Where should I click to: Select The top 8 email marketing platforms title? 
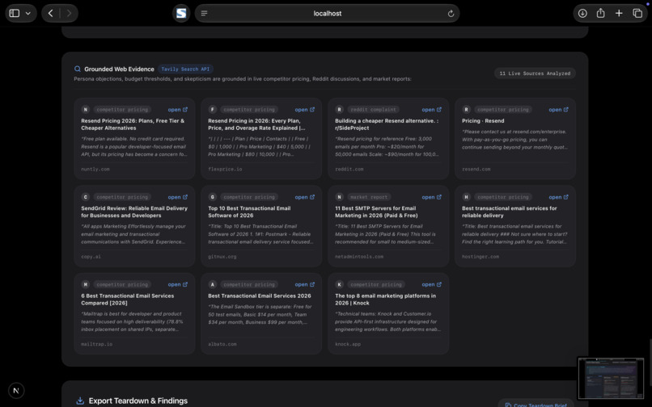pyautogui.click(x=386, y=300)
